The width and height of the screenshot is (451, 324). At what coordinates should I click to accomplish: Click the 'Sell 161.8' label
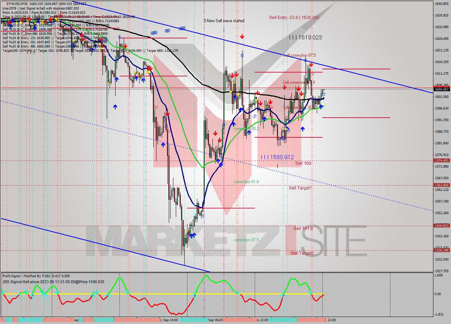(303, 228)
